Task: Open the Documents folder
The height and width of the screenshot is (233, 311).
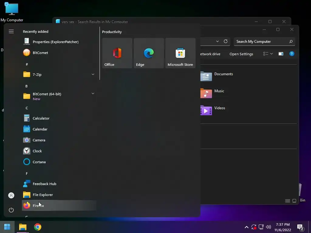Action: coord(217,76)
